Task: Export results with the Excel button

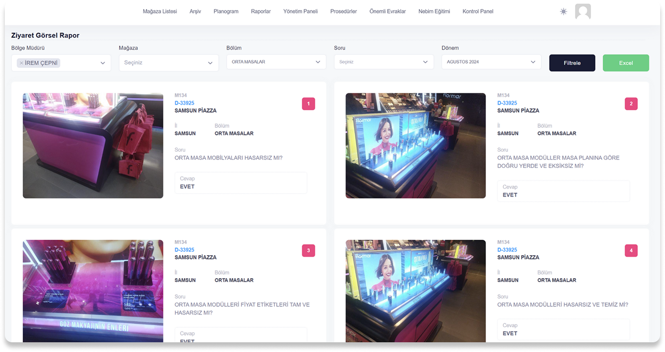Action: pyautogui.click(x=626, y=63)
